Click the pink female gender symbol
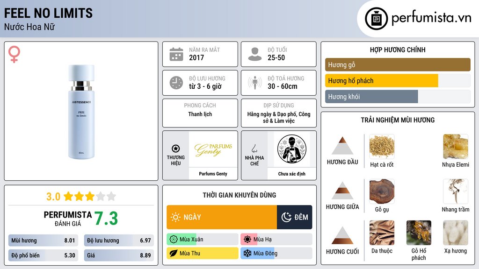 point(14,54)
